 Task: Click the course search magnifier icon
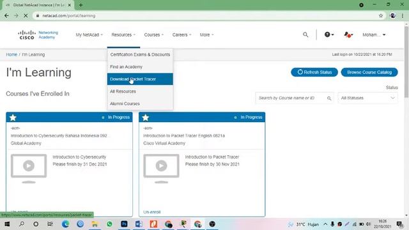click(x=329, y=98)
